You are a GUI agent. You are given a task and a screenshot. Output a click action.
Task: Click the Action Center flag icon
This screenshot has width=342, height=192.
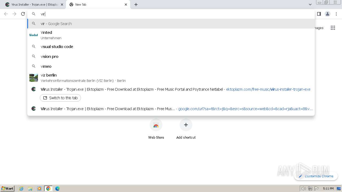coord(317,189)
